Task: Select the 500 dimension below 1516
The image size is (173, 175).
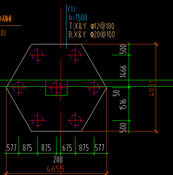Action: click(x=123, y=128)
